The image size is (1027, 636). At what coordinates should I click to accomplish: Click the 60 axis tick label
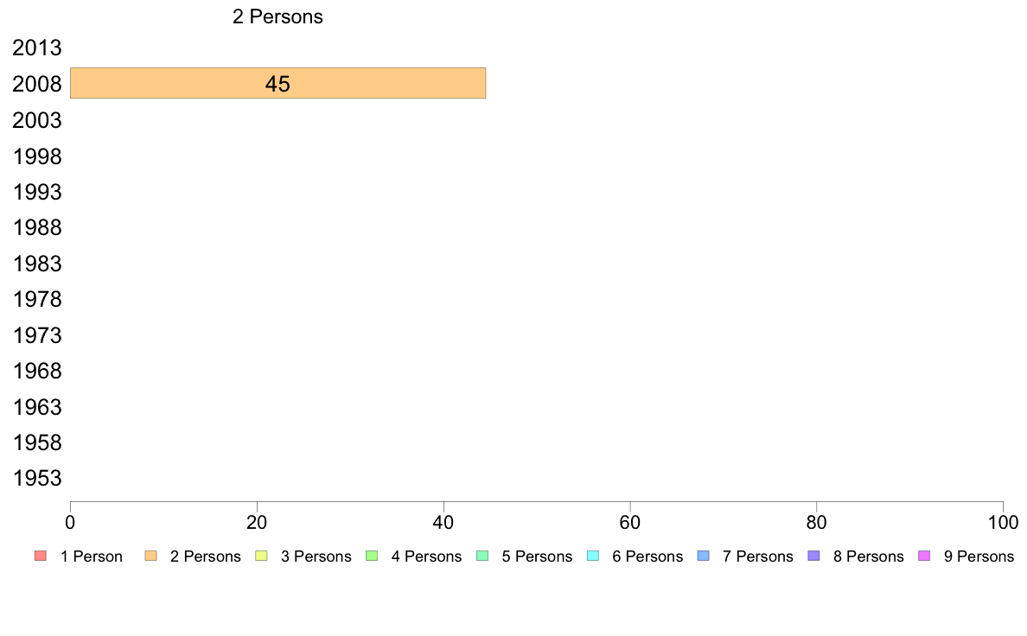coord(630,522)
